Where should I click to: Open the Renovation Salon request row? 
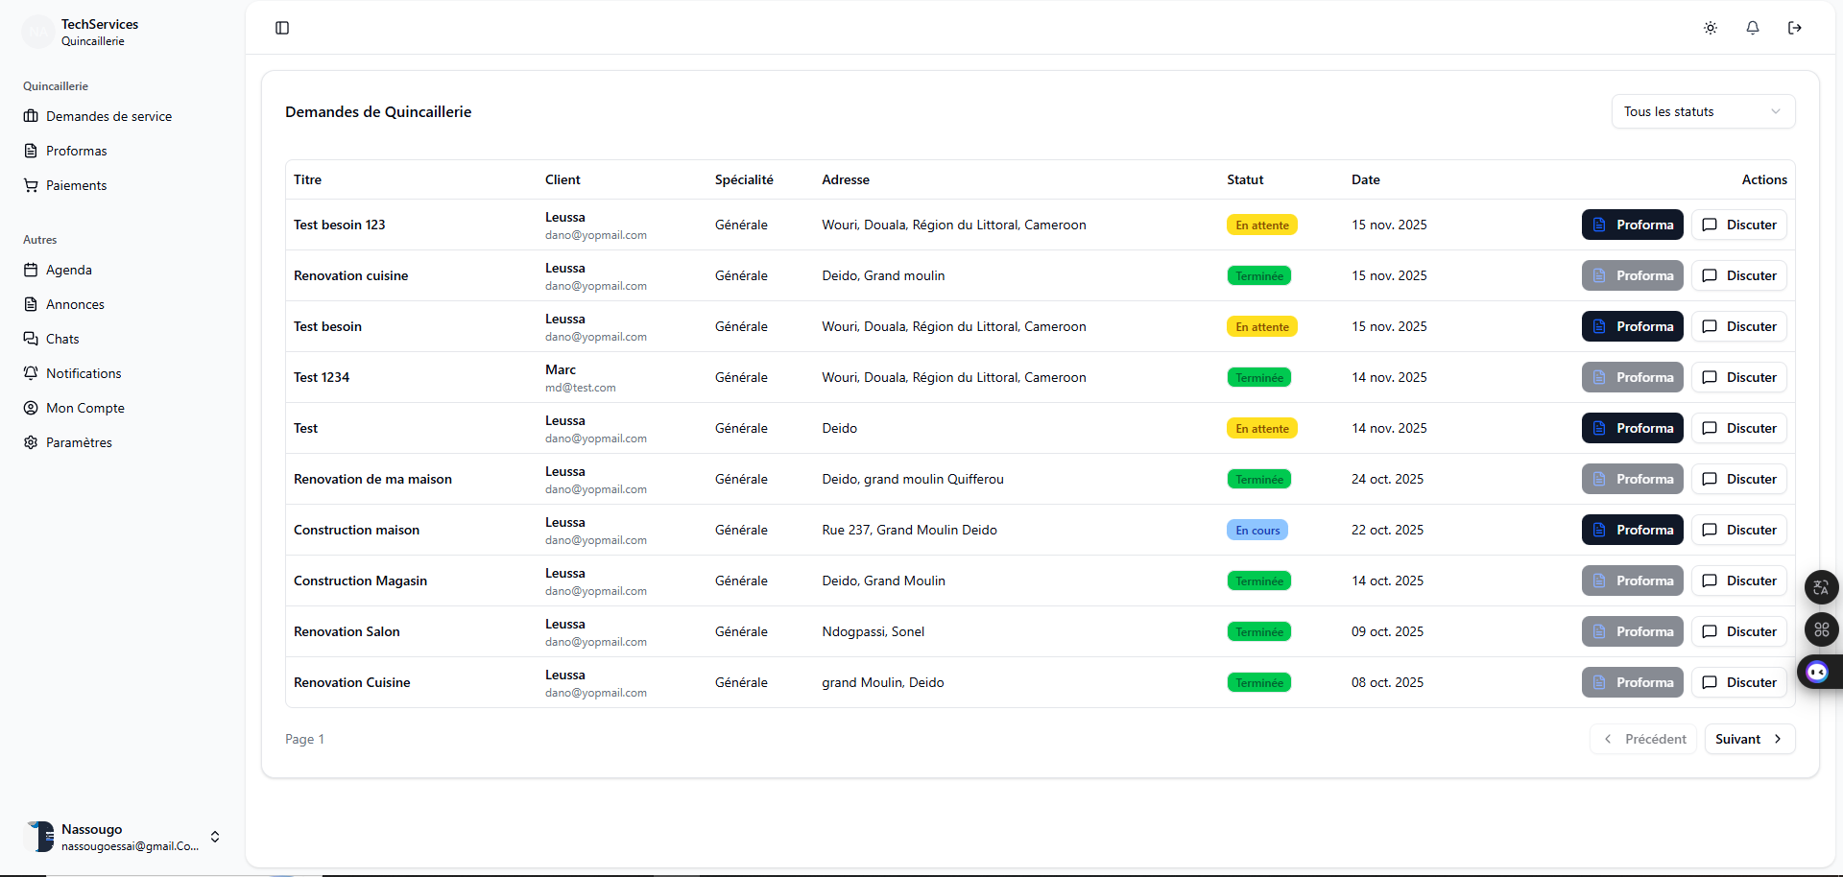point(347,631)
